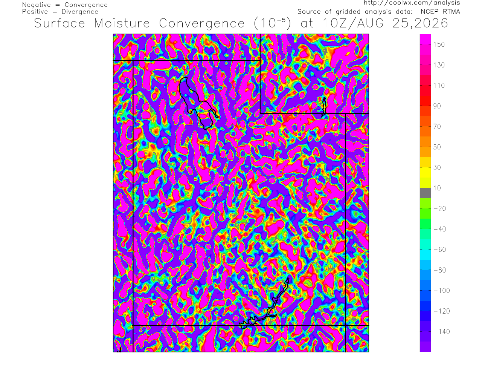Click the 10Z/AUG 25,2026 date text
This screenshot has height=386, width=482.
(386, 23)
